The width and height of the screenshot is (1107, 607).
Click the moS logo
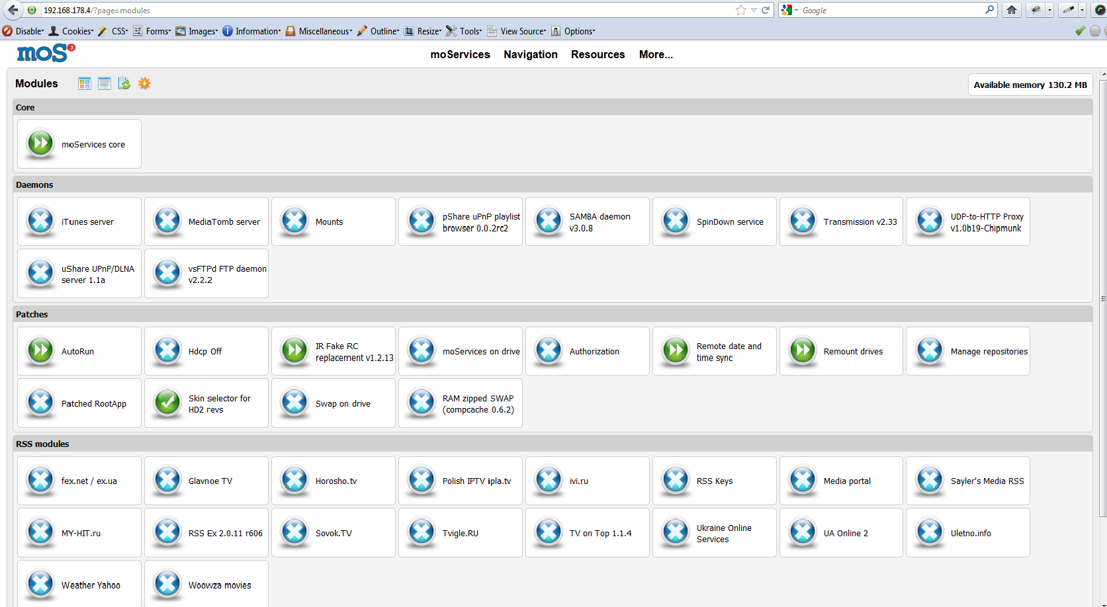[46, 53]
